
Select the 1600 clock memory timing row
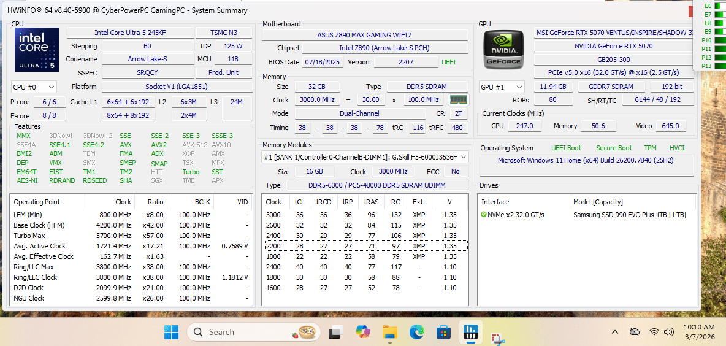pyautogui.click(x=365, y=288)
